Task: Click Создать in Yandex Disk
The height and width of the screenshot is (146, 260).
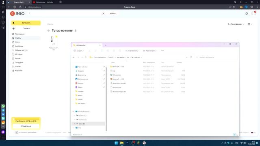Action: point(26,28)
